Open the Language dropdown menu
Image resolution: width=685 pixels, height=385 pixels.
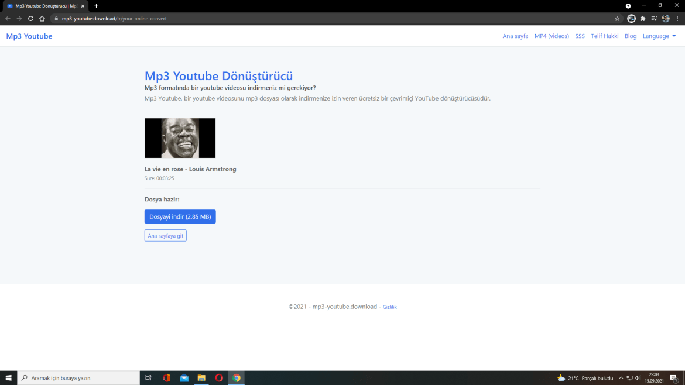[659, 36]
